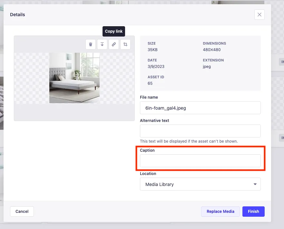
Task: Click the Alternative text label
Action: tap(154, 121)
